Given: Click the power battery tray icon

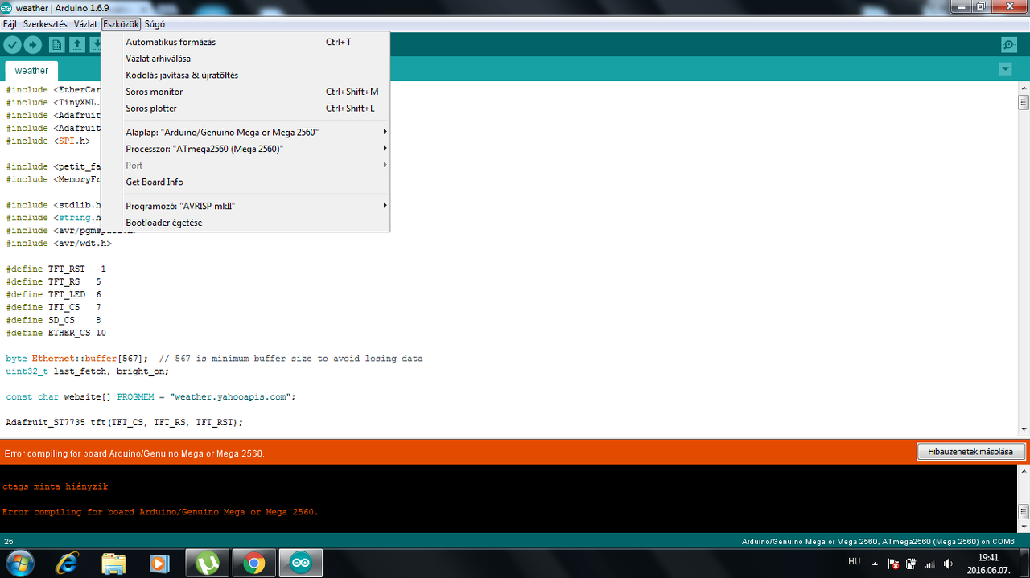Looking at the screenshot, I should pyautogui.click(x=911, y=564).
